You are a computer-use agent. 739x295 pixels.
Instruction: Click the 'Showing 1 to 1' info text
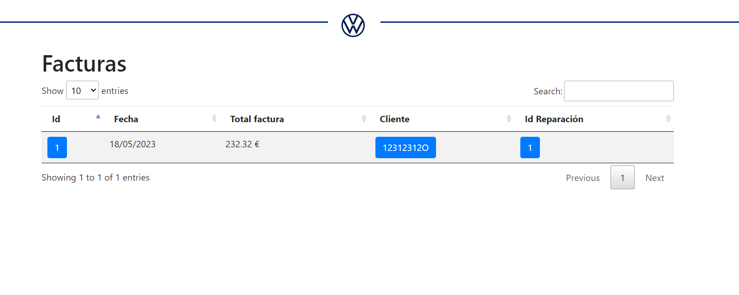pos(95,178)
